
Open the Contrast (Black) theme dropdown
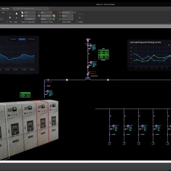coord(46,16)
